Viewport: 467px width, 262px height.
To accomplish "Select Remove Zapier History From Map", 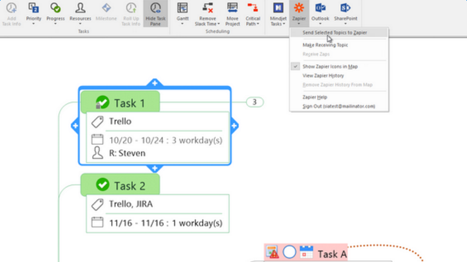I will (x=339, y=85).
